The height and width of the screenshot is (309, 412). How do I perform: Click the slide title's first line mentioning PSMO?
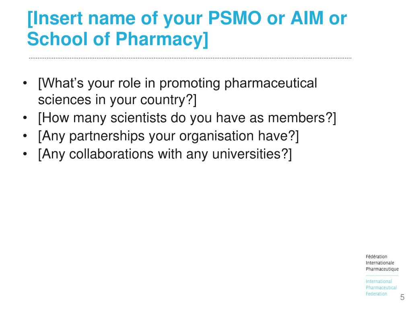tap(187, 19)
